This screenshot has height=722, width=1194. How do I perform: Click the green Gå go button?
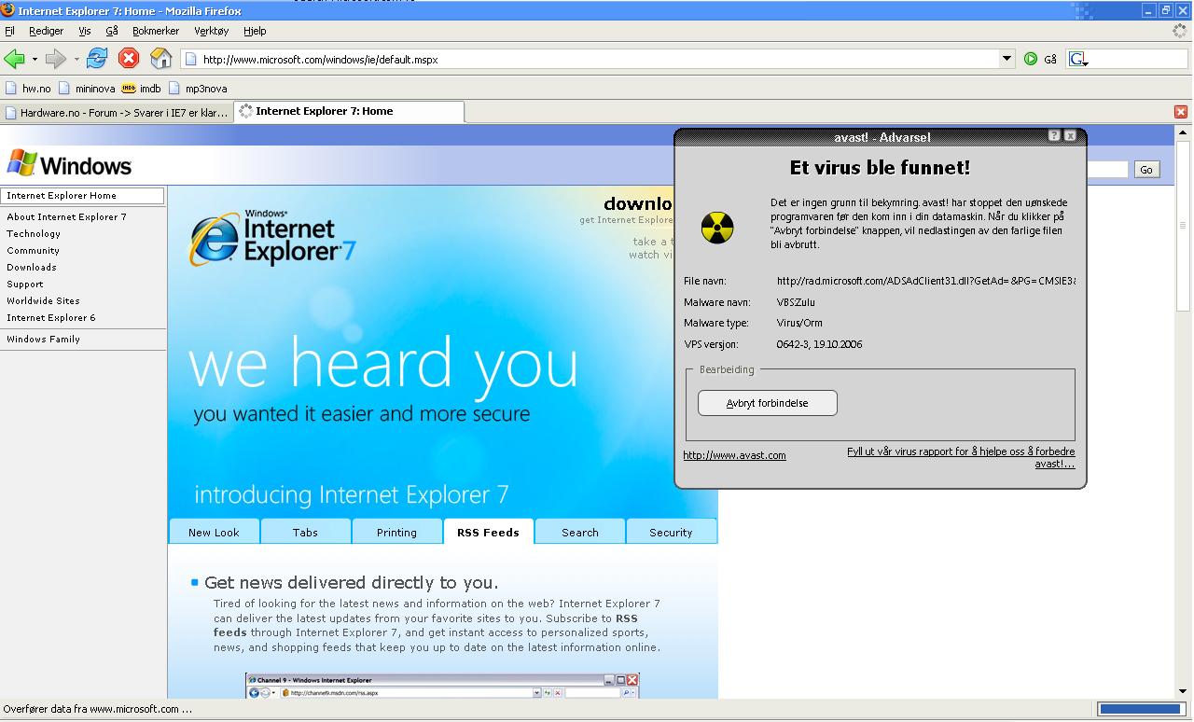click(x=1040, y=59)
